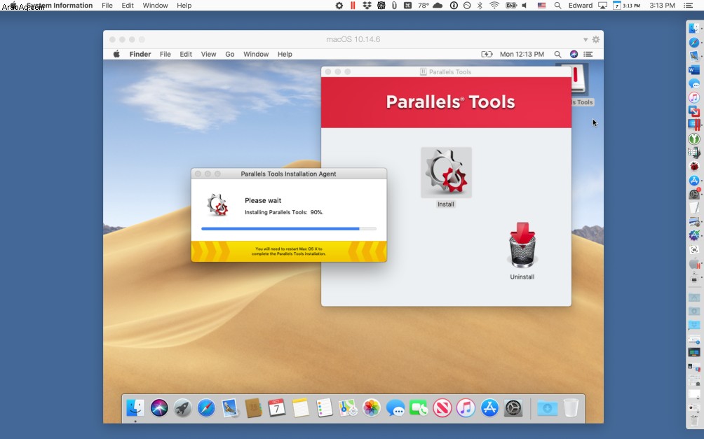Open Photos app in the dock
Screen dimensions: 704x439
coord(372,408)
